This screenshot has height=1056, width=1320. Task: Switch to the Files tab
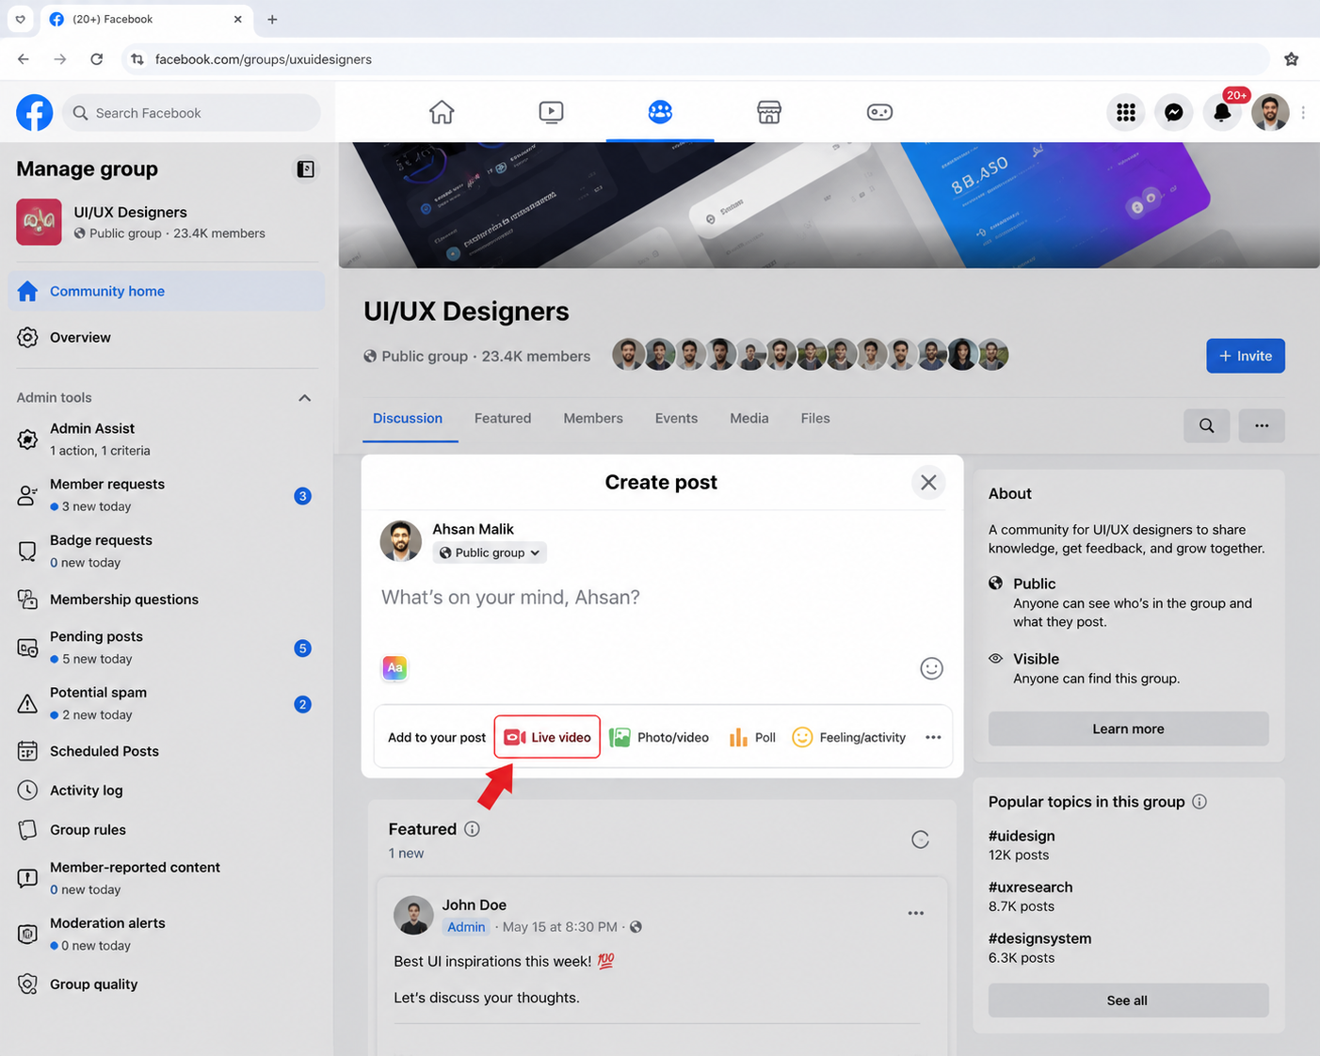tap(815, 419)
